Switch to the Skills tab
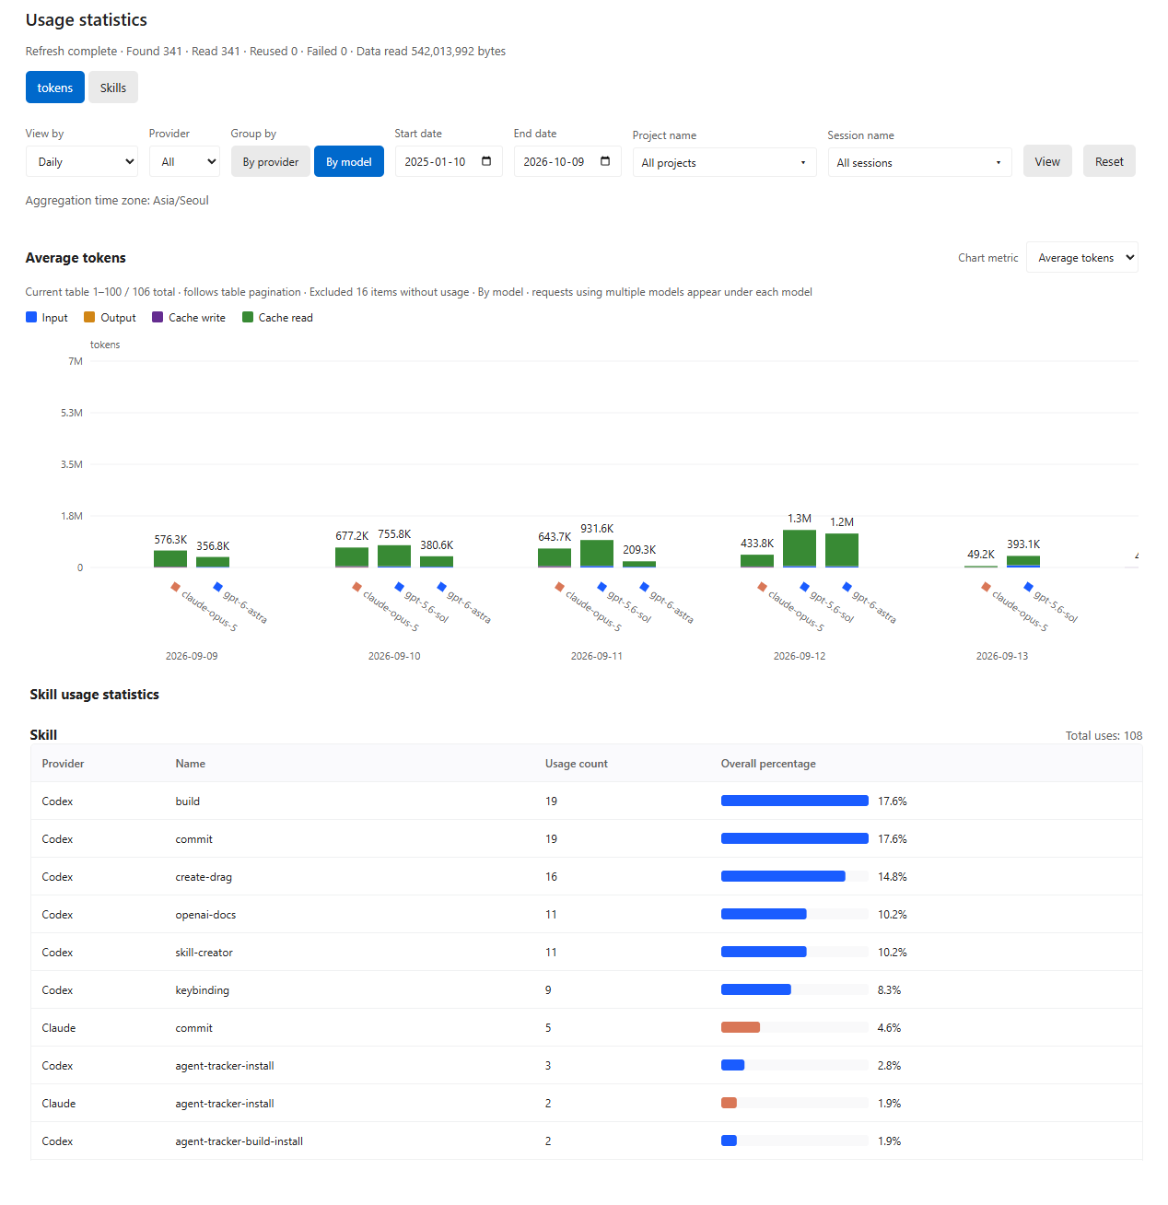1168x1205 pixels. coord(113,88)
